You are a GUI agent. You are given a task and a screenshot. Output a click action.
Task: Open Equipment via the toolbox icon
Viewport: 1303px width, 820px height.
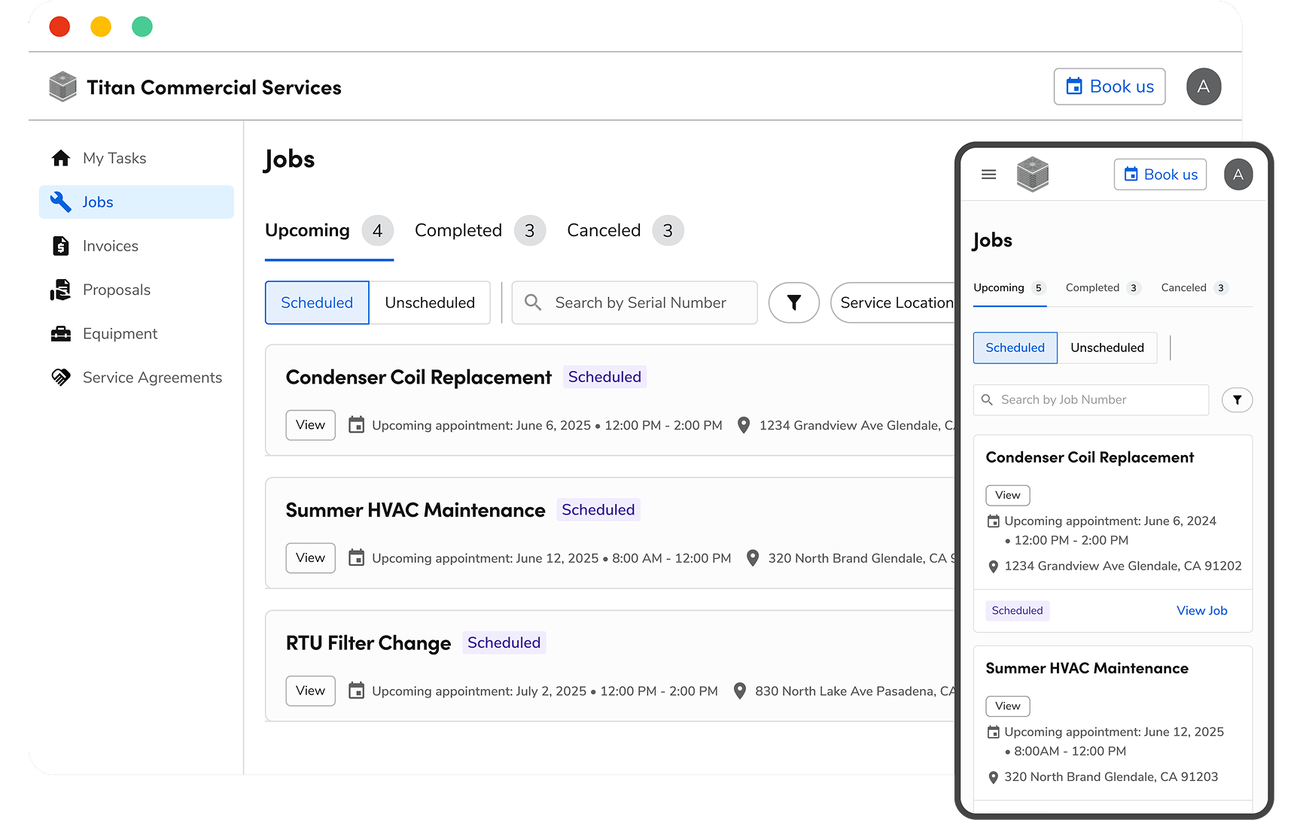[x=60, y=333]
